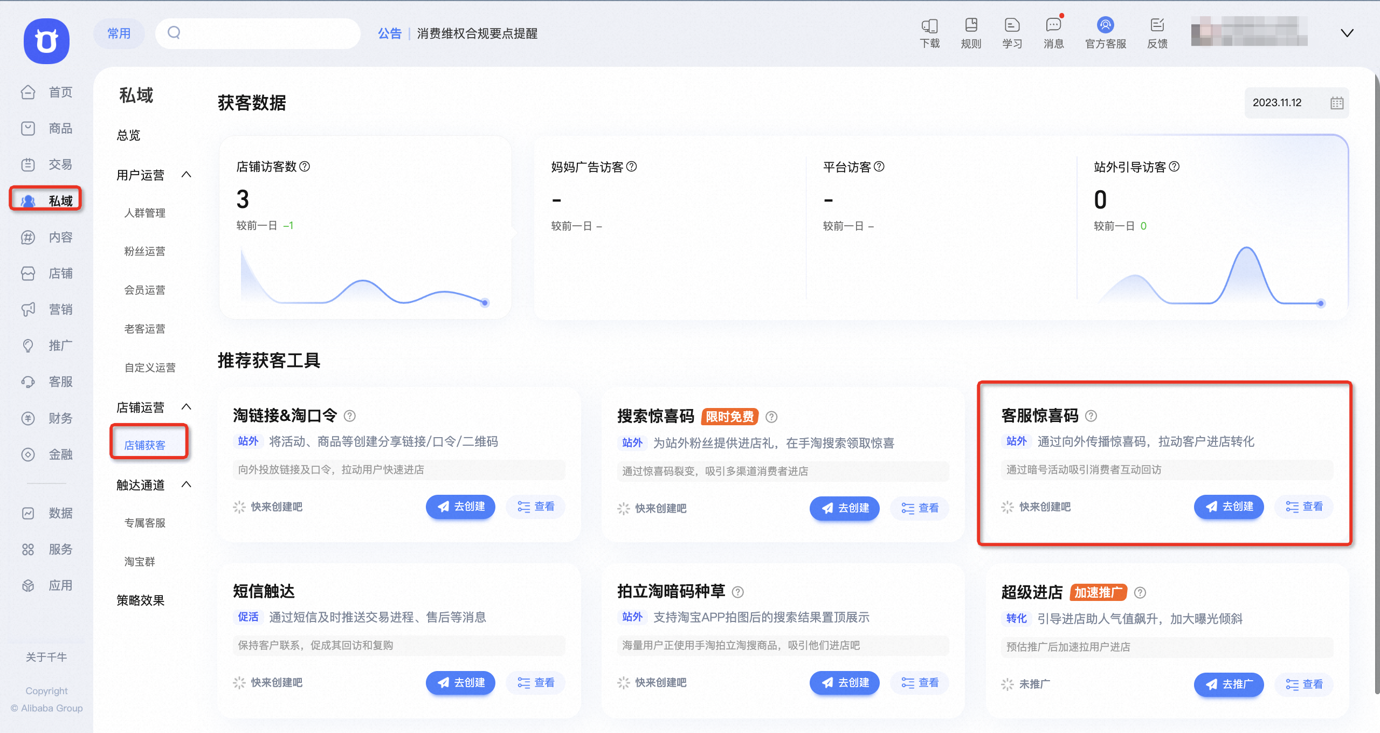Click help icon next to 站外引导访客

(1174, 167)
